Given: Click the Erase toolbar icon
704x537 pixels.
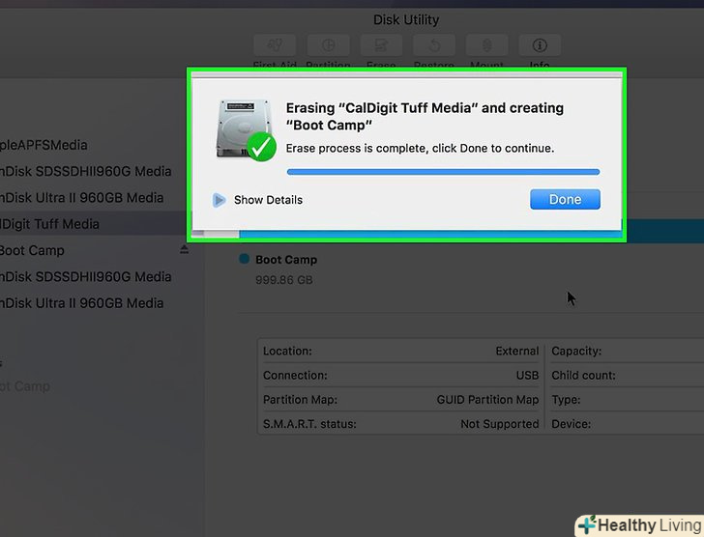Looking at the screenshot, I should click(381, 45).
